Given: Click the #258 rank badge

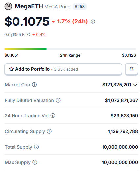Looking at the screenshot, I should tap(80, 7).
